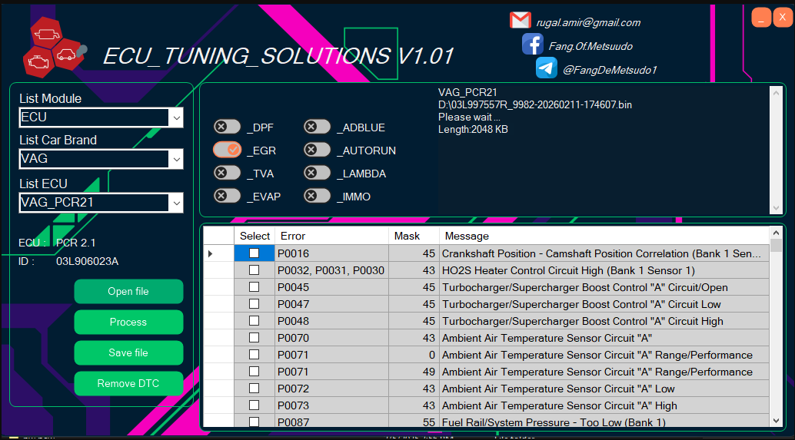This screenshot has height=440, width=795.
Task: Click the Remove DTC button
Action: [128, 383]
